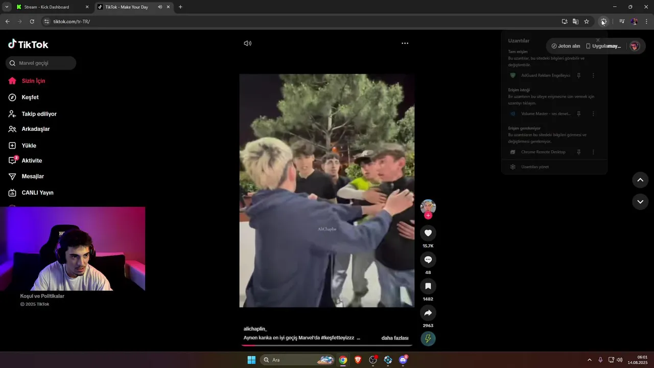Open translate page icon
Screen dimensions: 654x368
(x=575, y=21)
